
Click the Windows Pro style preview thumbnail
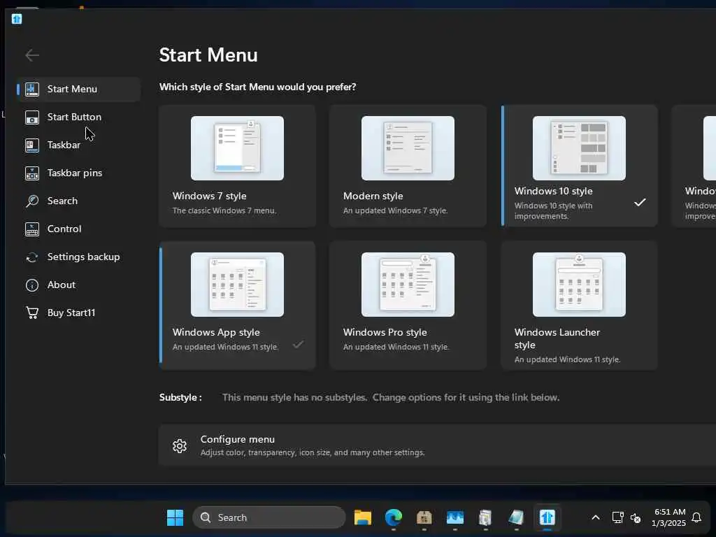pyautogui.click(x=408, y=285)
